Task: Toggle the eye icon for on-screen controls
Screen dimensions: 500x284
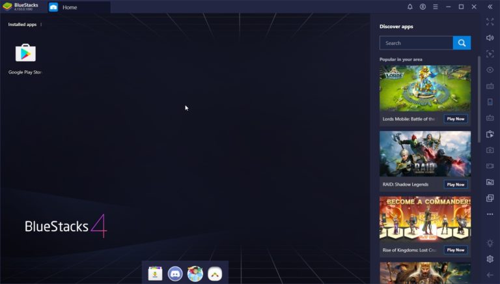Action: coord(490,70)
